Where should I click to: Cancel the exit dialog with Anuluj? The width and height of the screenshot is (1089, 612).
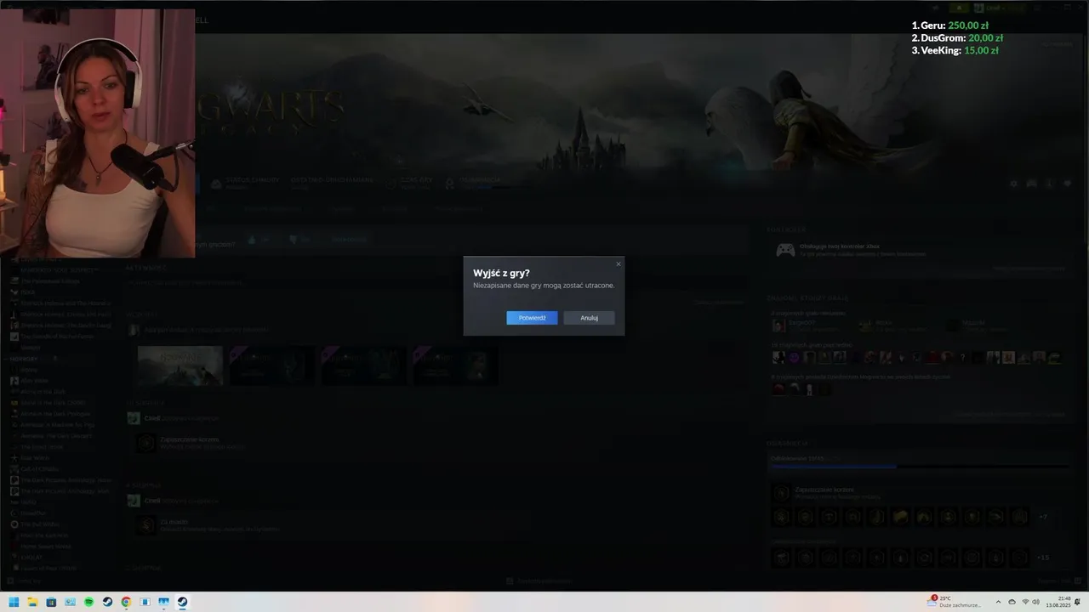[x=589, y=318]
